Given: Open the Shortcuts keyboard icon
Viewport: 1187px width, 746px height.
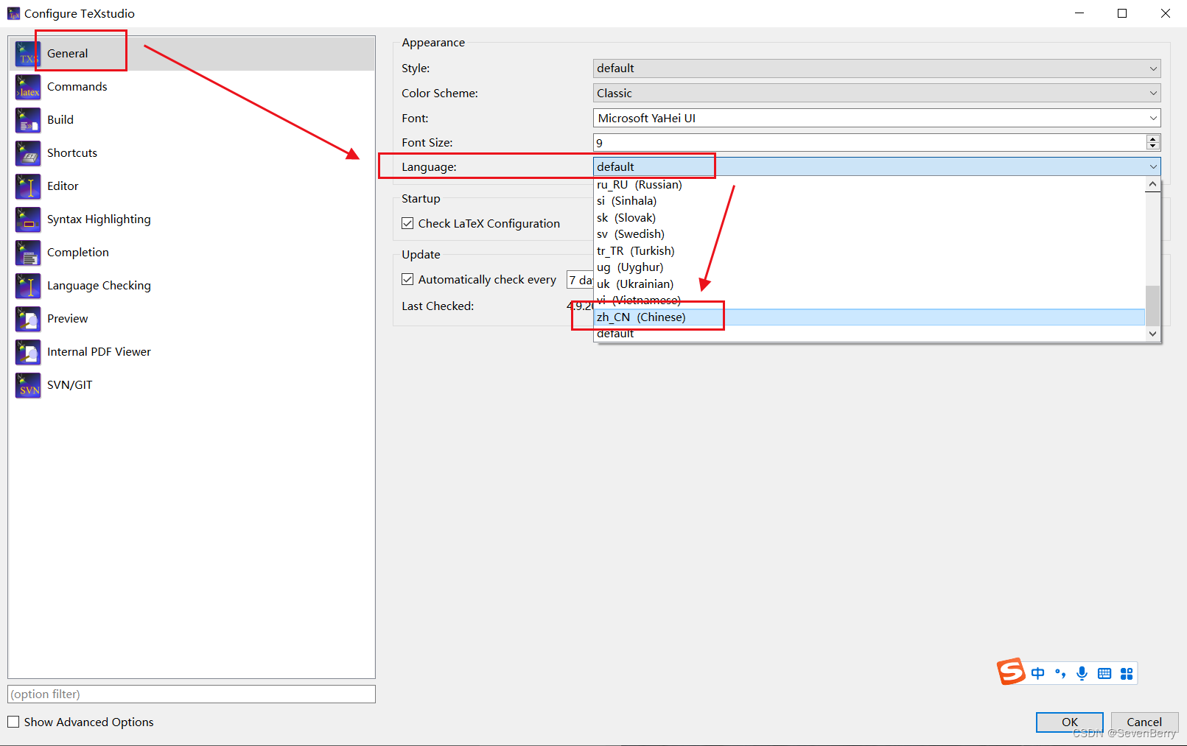Looking at the screenshot, I should [28, 153].
